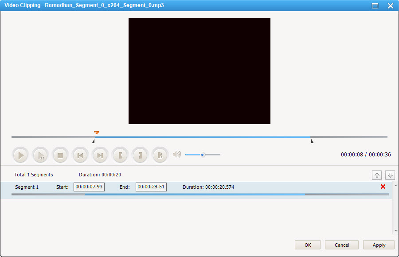Select the right trim marker on the timeline
Viewport: 399px width, 257px height.
click(x=312, y=141)
